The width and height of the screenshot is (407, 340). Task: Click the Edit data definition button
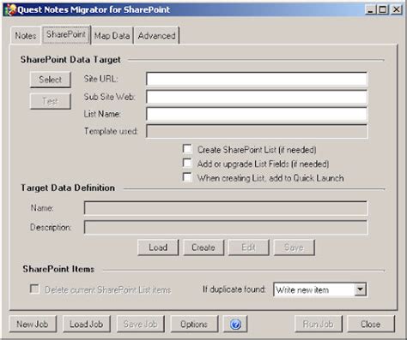click(x=248, y=248)
